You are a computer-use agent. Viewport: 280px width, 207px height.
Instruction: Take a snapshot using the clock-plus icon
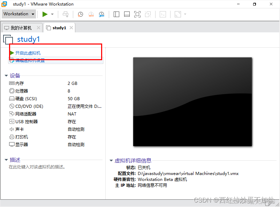(80, 14)
